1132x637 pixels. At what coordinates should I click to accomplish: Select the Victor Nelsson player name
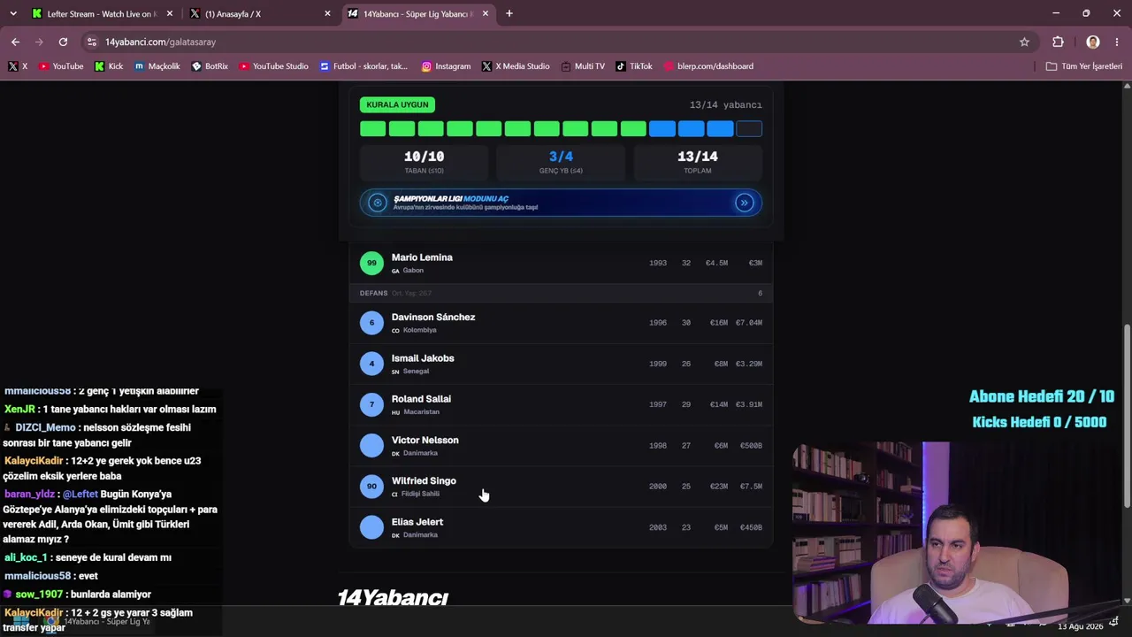pos(425,440)
